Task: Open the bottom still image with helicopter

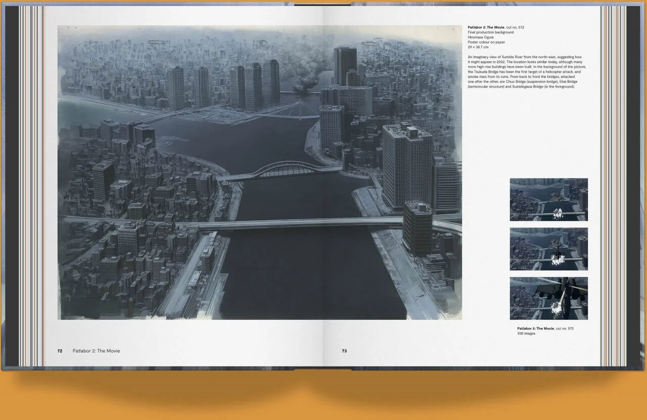Action: [548, 298]
